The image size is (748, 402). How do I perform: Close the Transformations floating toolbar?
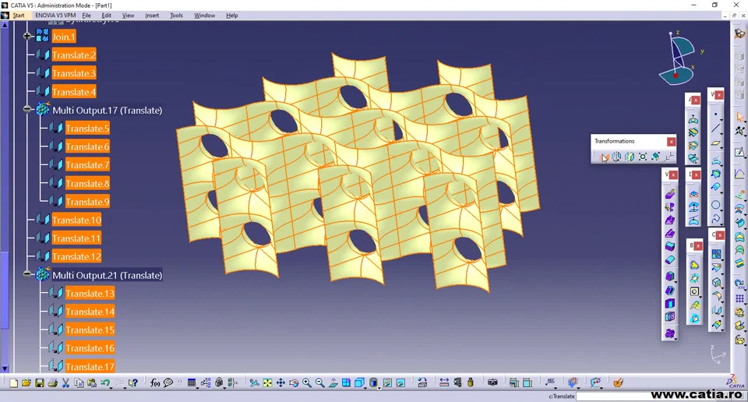click(x=671, y=142)
